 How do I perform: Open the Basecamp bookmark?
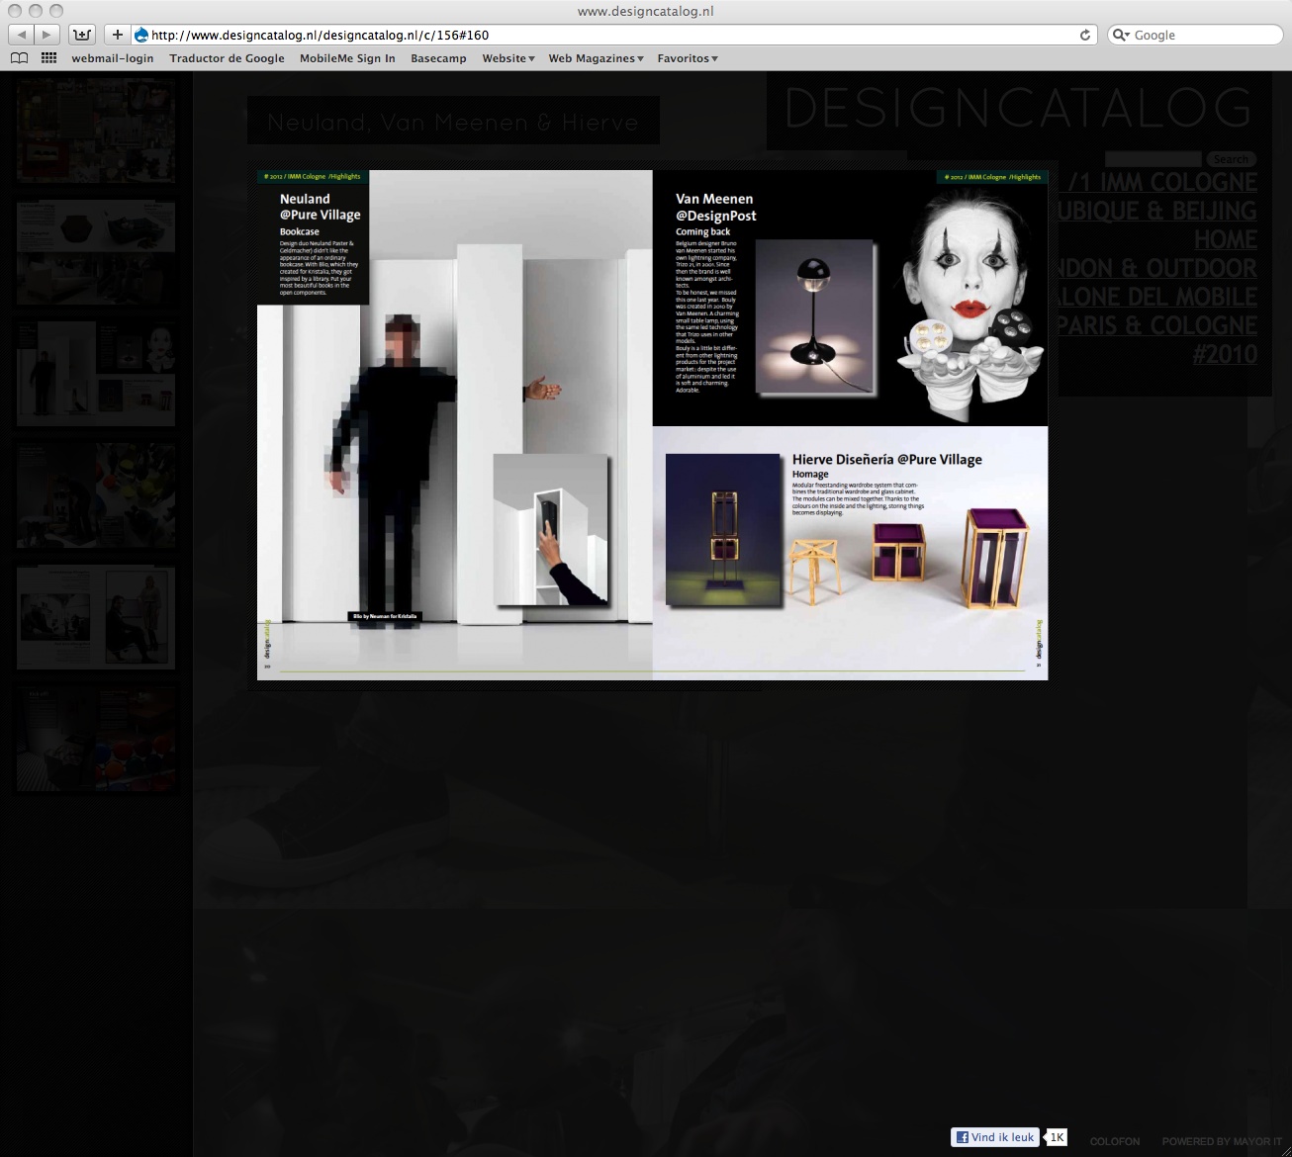click(438, 58)
